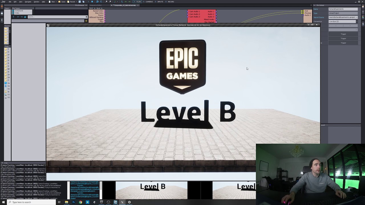Open File Explorer from the taskbar
365x205 pixels.
click(x=66, y=202)
